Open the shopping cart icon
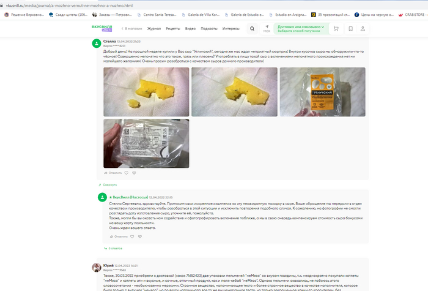 point(336,28)
